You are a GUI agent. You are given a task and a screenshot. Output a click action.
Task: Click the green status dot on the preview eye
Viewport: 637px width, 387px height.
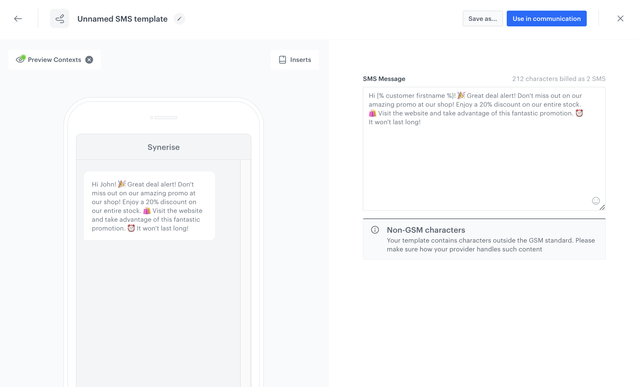[x=23, y=57]
